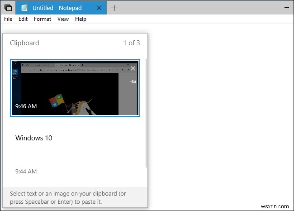Open the View menu
The width and height of the screenshot is (294, 211).
coord(63,19)
